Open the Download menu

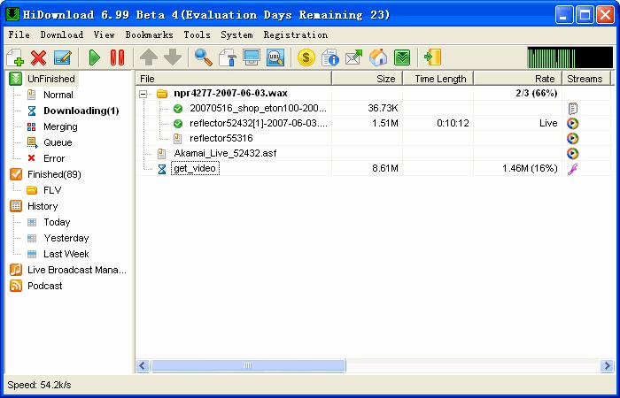click(62, 34)
